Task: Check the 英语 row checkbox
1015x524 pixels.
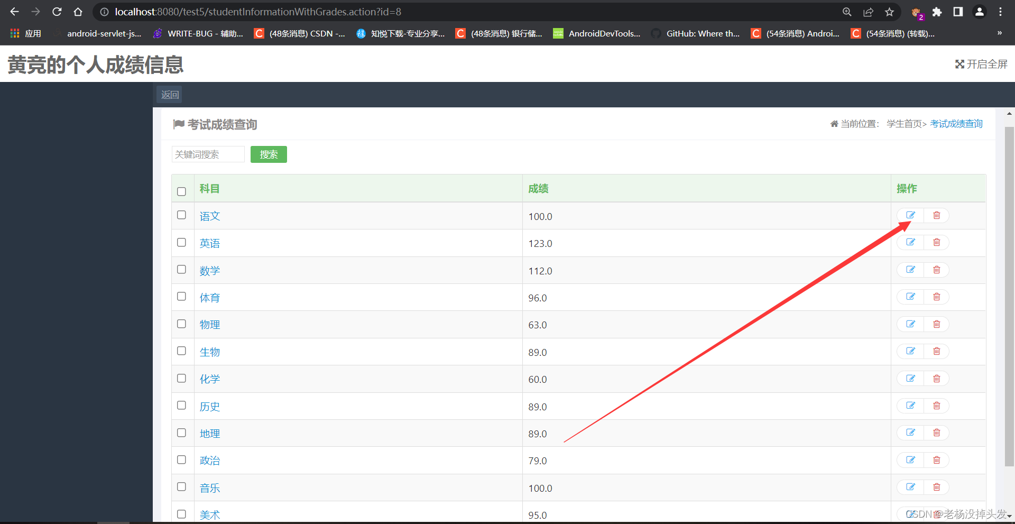Action: (181, 242)
